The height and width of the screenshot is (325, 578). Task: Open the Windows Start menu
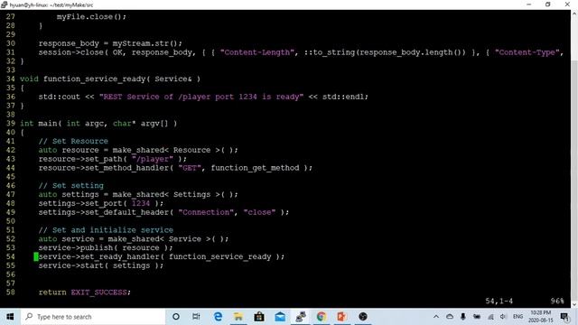10,317
